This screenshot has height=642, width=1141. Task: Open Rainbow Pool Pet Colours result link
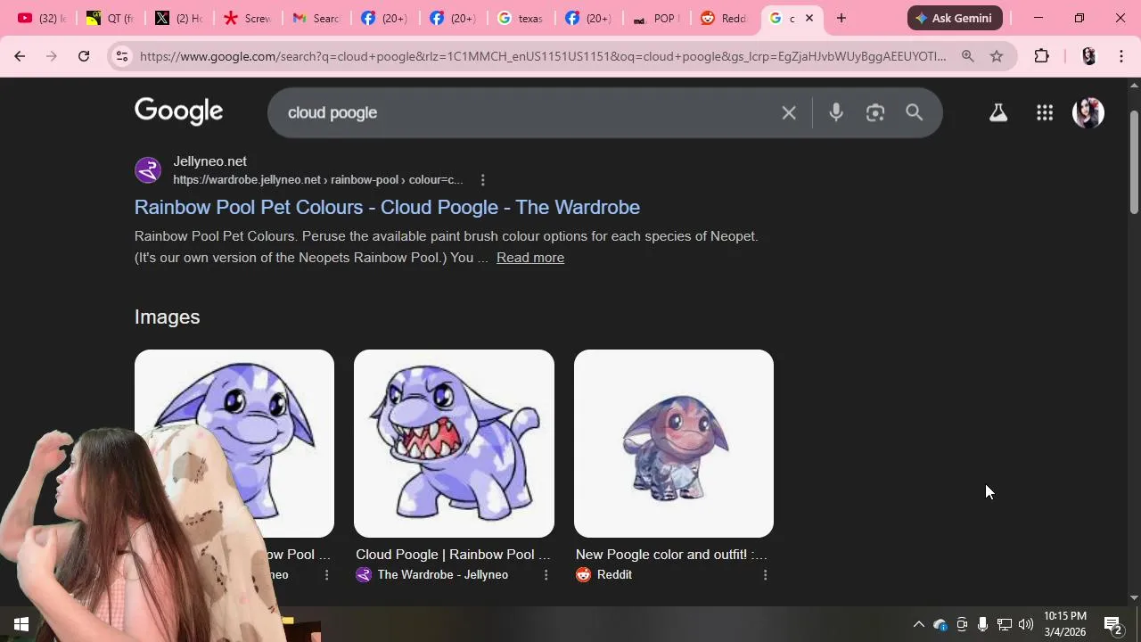pyautogui.click(x=387, y=207)
